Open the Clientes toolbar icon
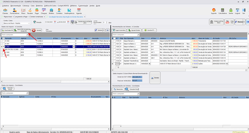Viewport: 249px width, 133px height. (5, 11)
